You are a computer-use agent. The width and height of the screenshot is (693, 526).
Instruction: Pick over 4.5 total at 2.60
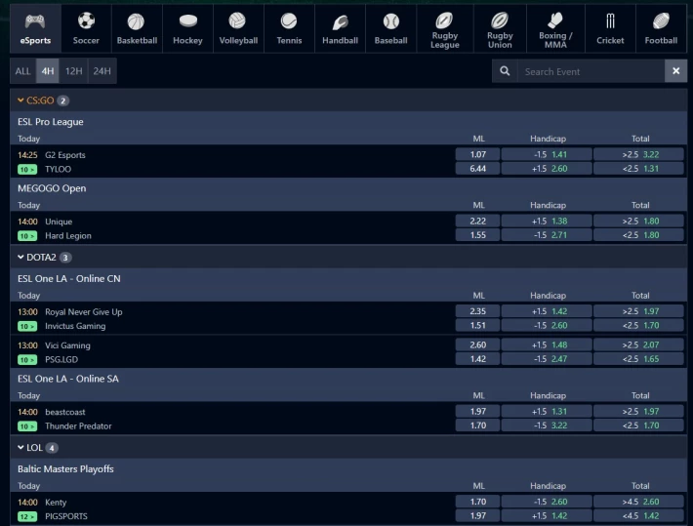(638, 502)
